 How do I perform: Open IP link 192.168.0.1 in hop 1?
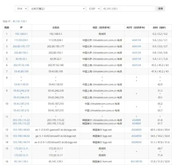(x=21, y=34)
